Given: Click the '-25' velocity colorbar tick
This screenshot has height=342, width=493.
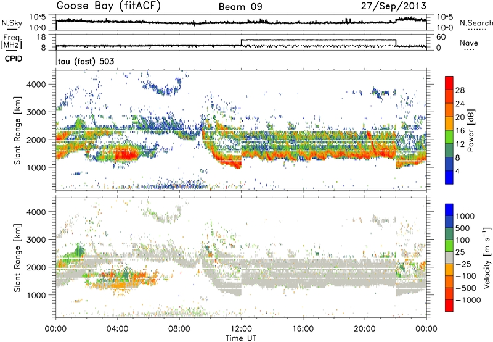Looking at the screenshot, I should coord(463,264).
